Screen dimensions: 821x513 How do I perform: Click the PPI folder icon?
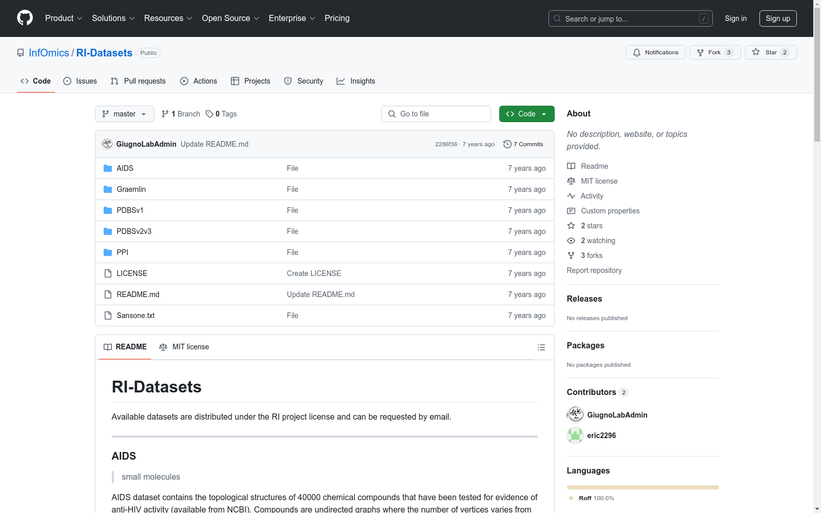tap(108, 252)
